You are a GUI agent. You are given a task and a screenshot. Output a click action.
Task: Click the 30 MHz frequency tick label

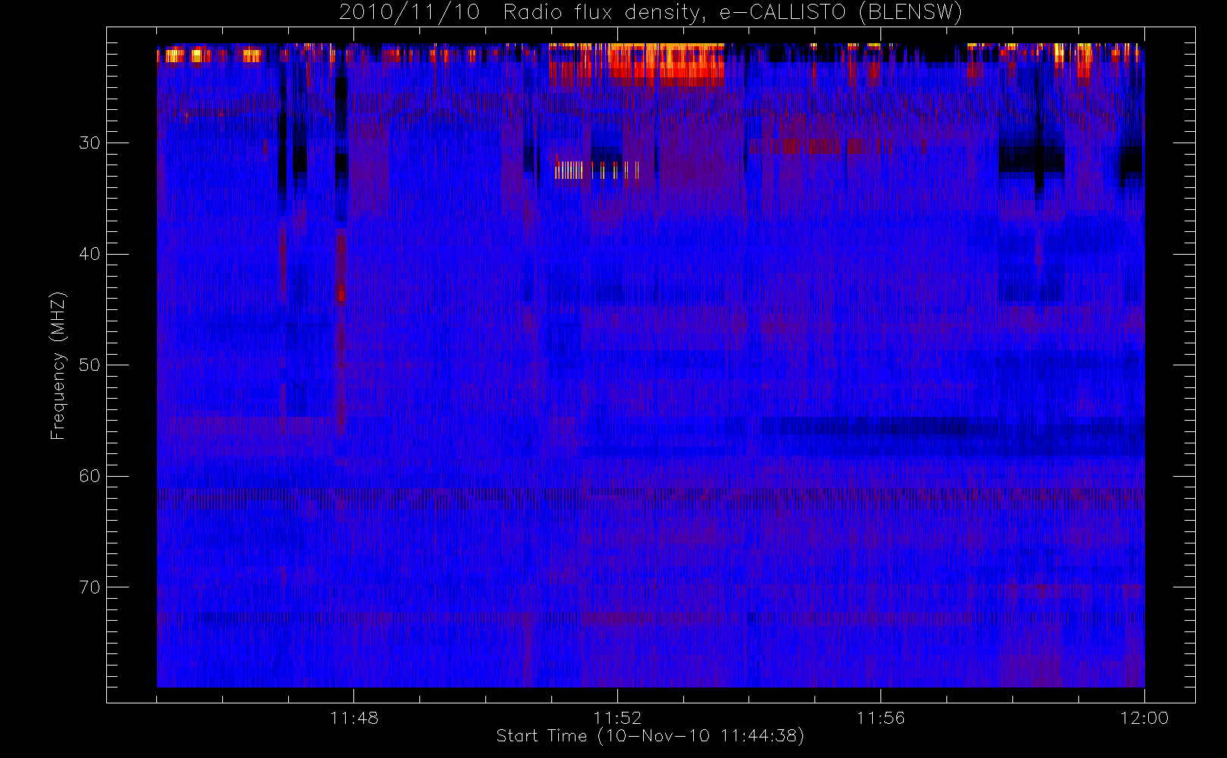tap(89, 143)
